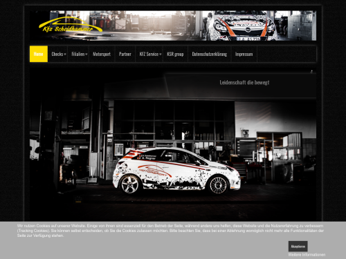The image size is (346, 259).
Task: Click the Checks menu label
Action: pos(57,54)
